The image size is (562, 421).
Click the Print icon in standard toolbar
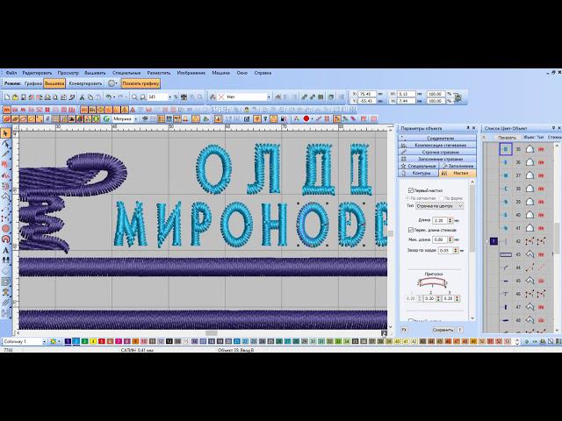point(47,97)
